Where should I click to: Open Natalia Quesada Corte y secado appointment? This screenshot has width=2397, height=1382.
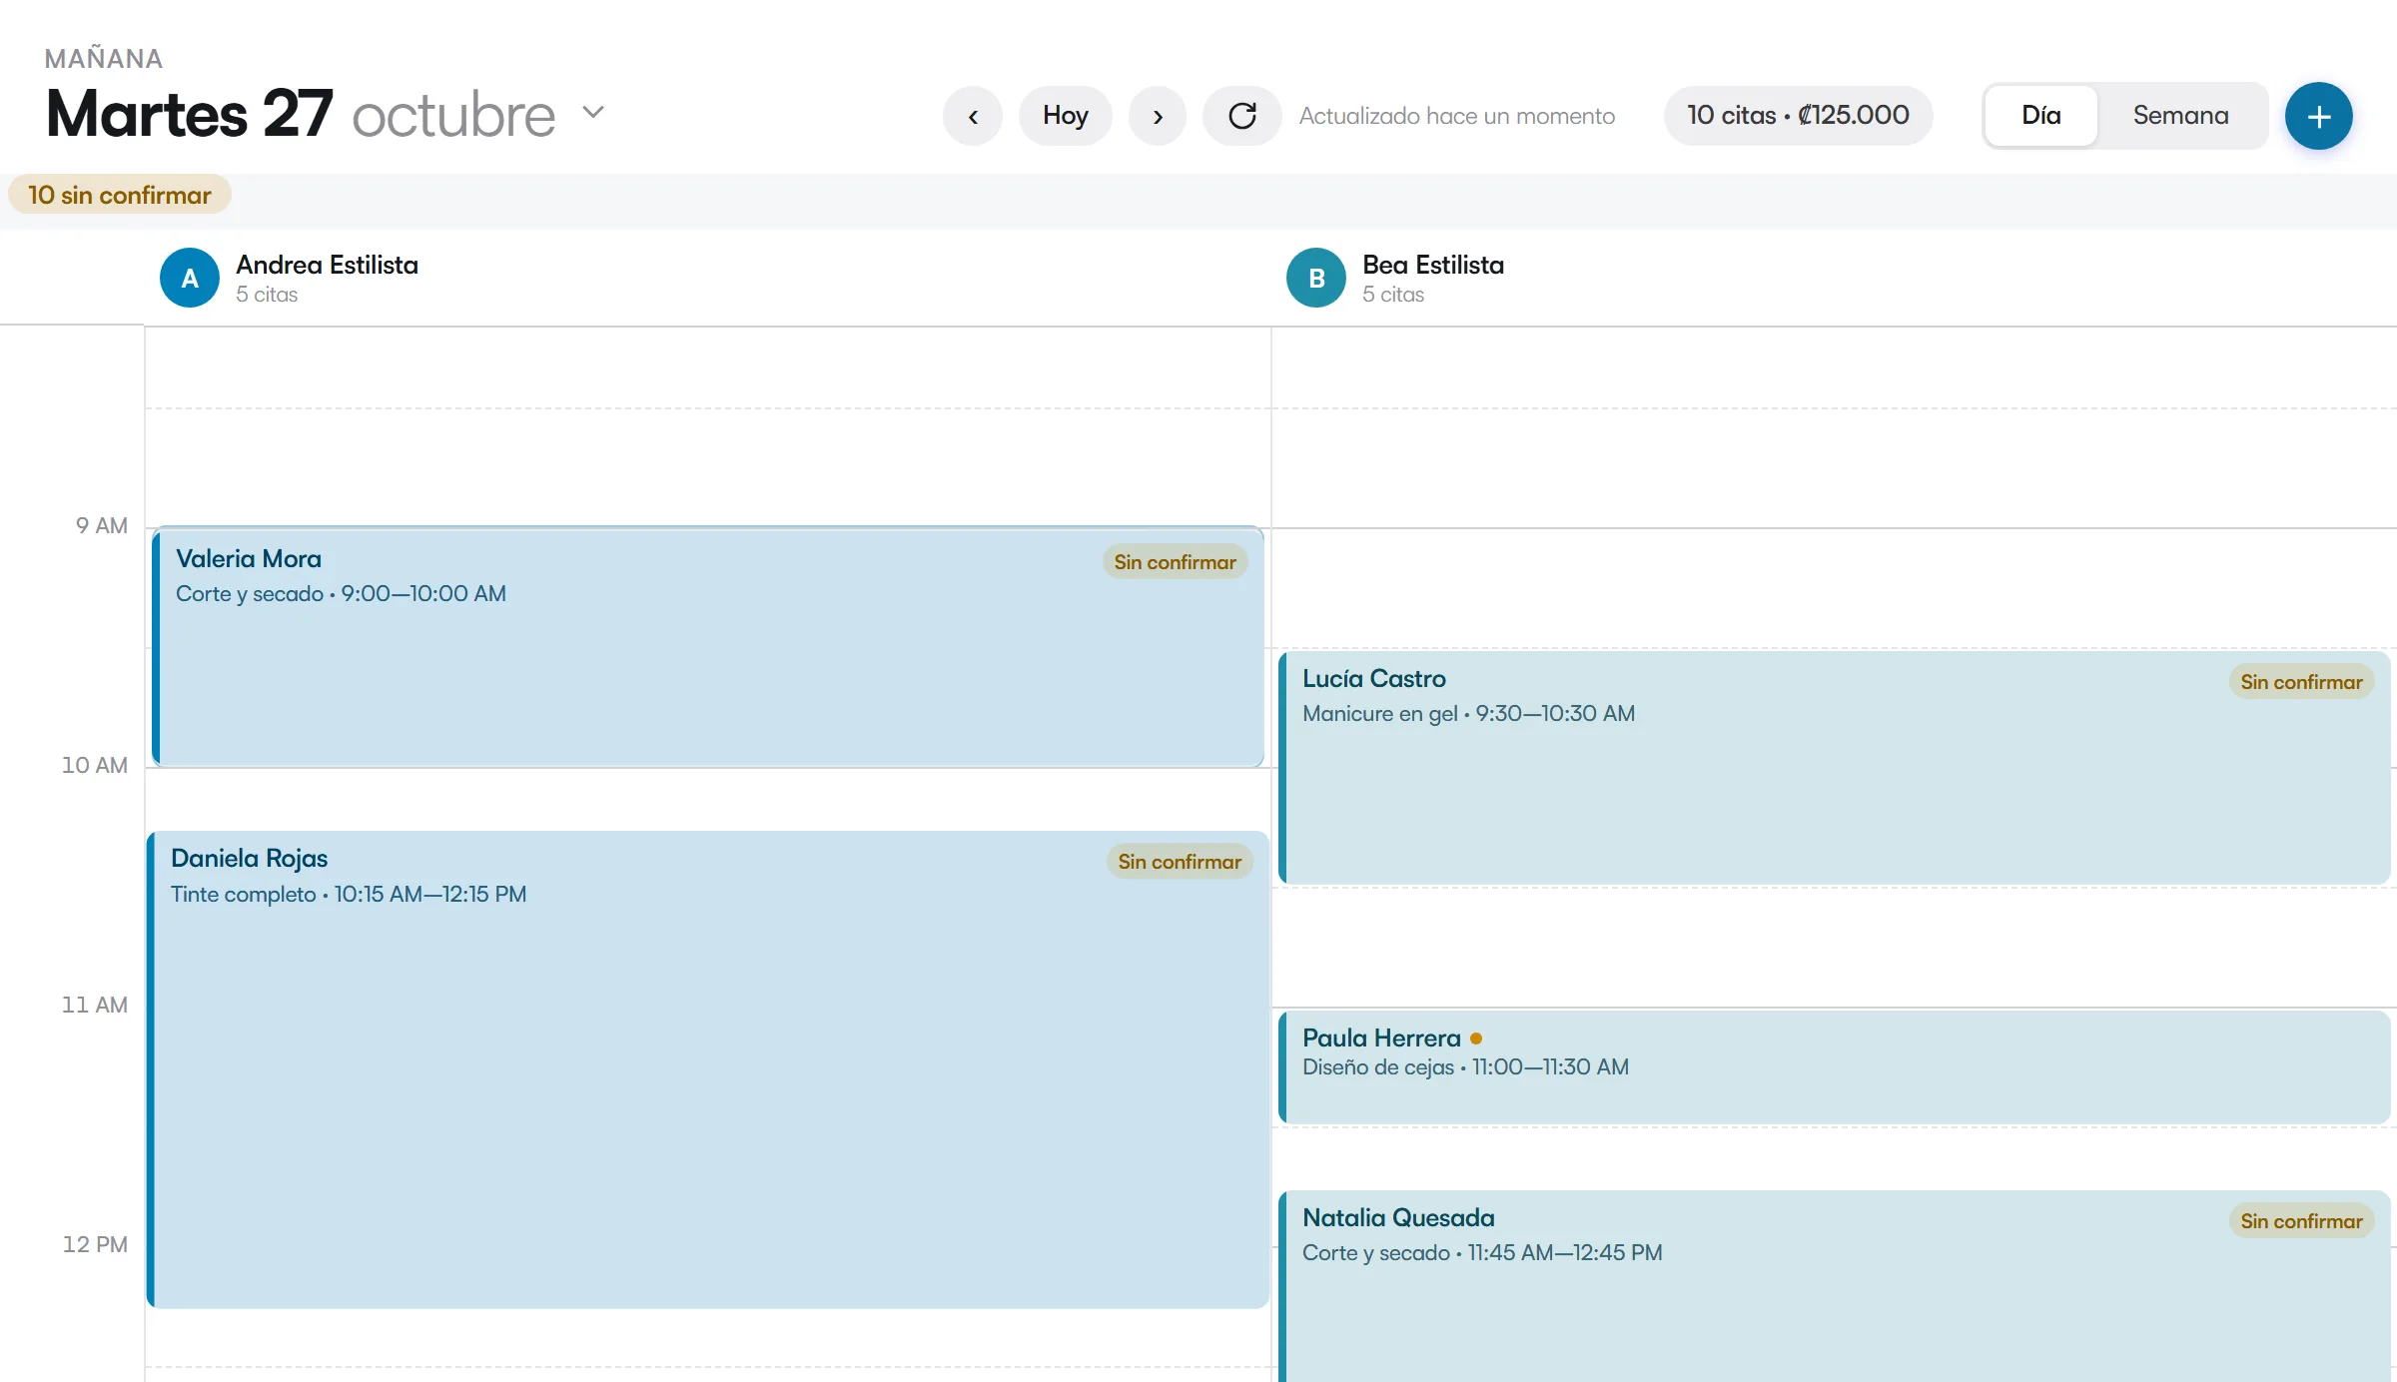coord(1835,1286)
